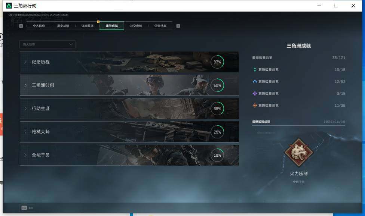Image resolution: width=365 pixels, height=216 pixels.
Task: Click the Esc back button at bottom left
Action: [x=27, y=208]
